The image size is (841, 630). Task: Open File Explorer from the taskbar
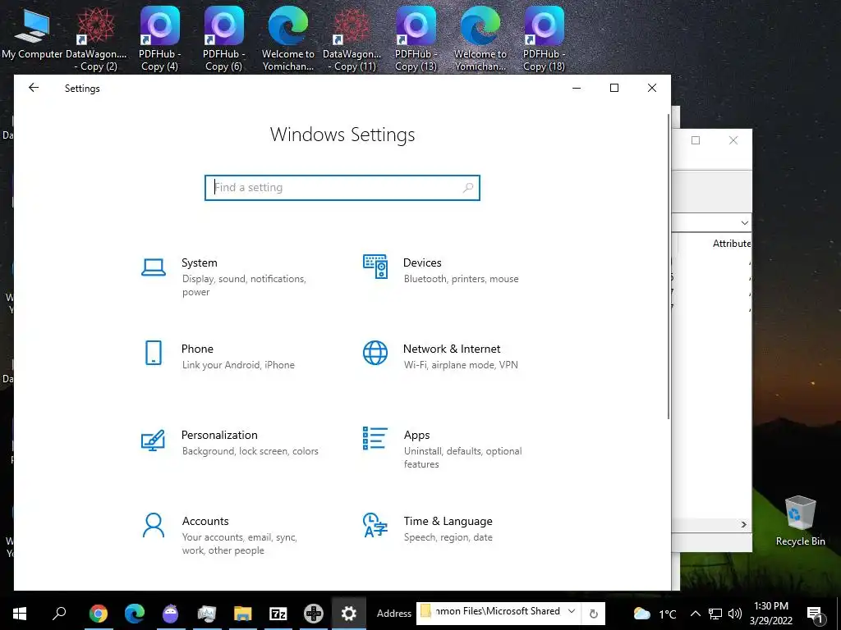(x=242, y=614)
